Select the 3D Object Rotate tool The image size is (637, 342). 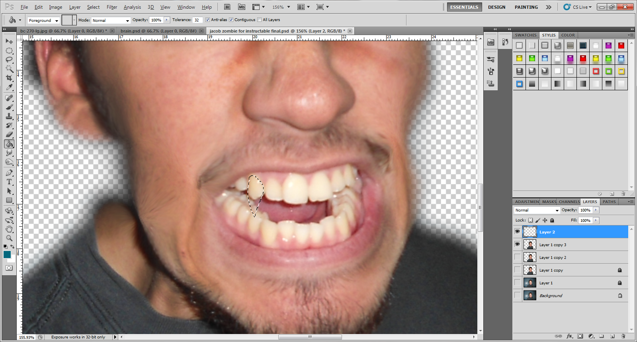coord(9,211)
